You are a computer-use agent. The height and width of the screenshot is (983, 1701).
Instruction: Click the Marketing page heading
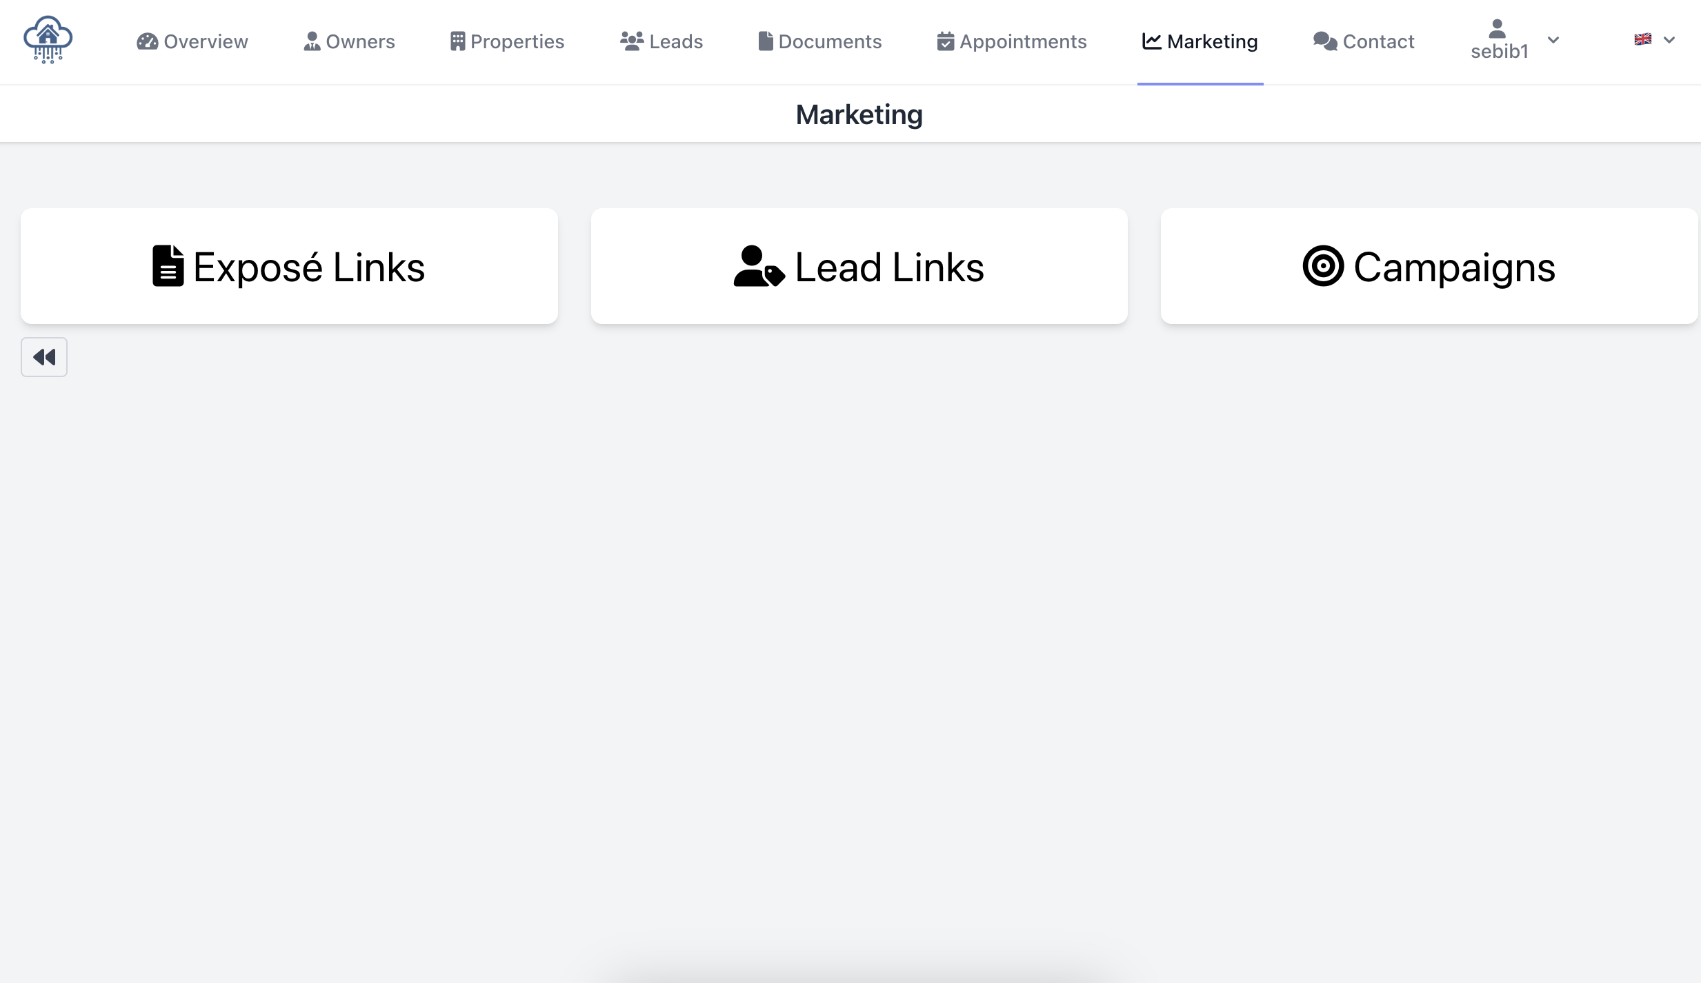[x=859, y=114]
